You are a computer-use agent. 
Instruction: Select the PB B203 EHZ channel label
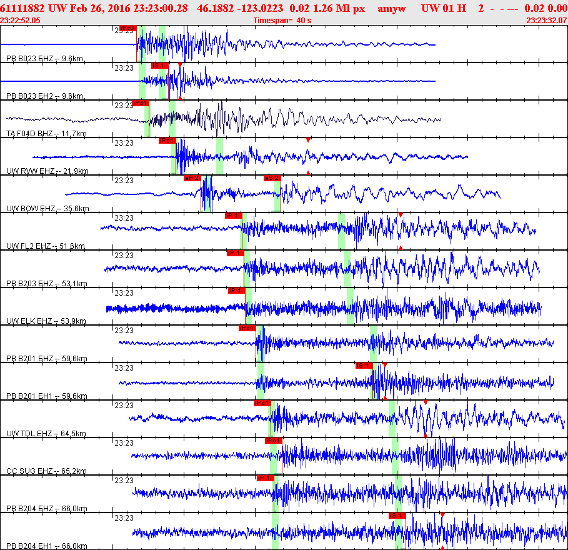(x=46, y=284)
